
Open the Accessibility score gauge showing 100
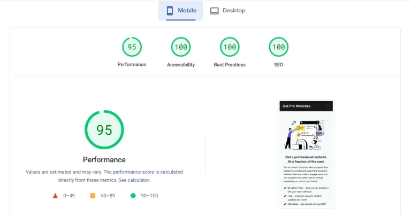(x=181, y=47)
